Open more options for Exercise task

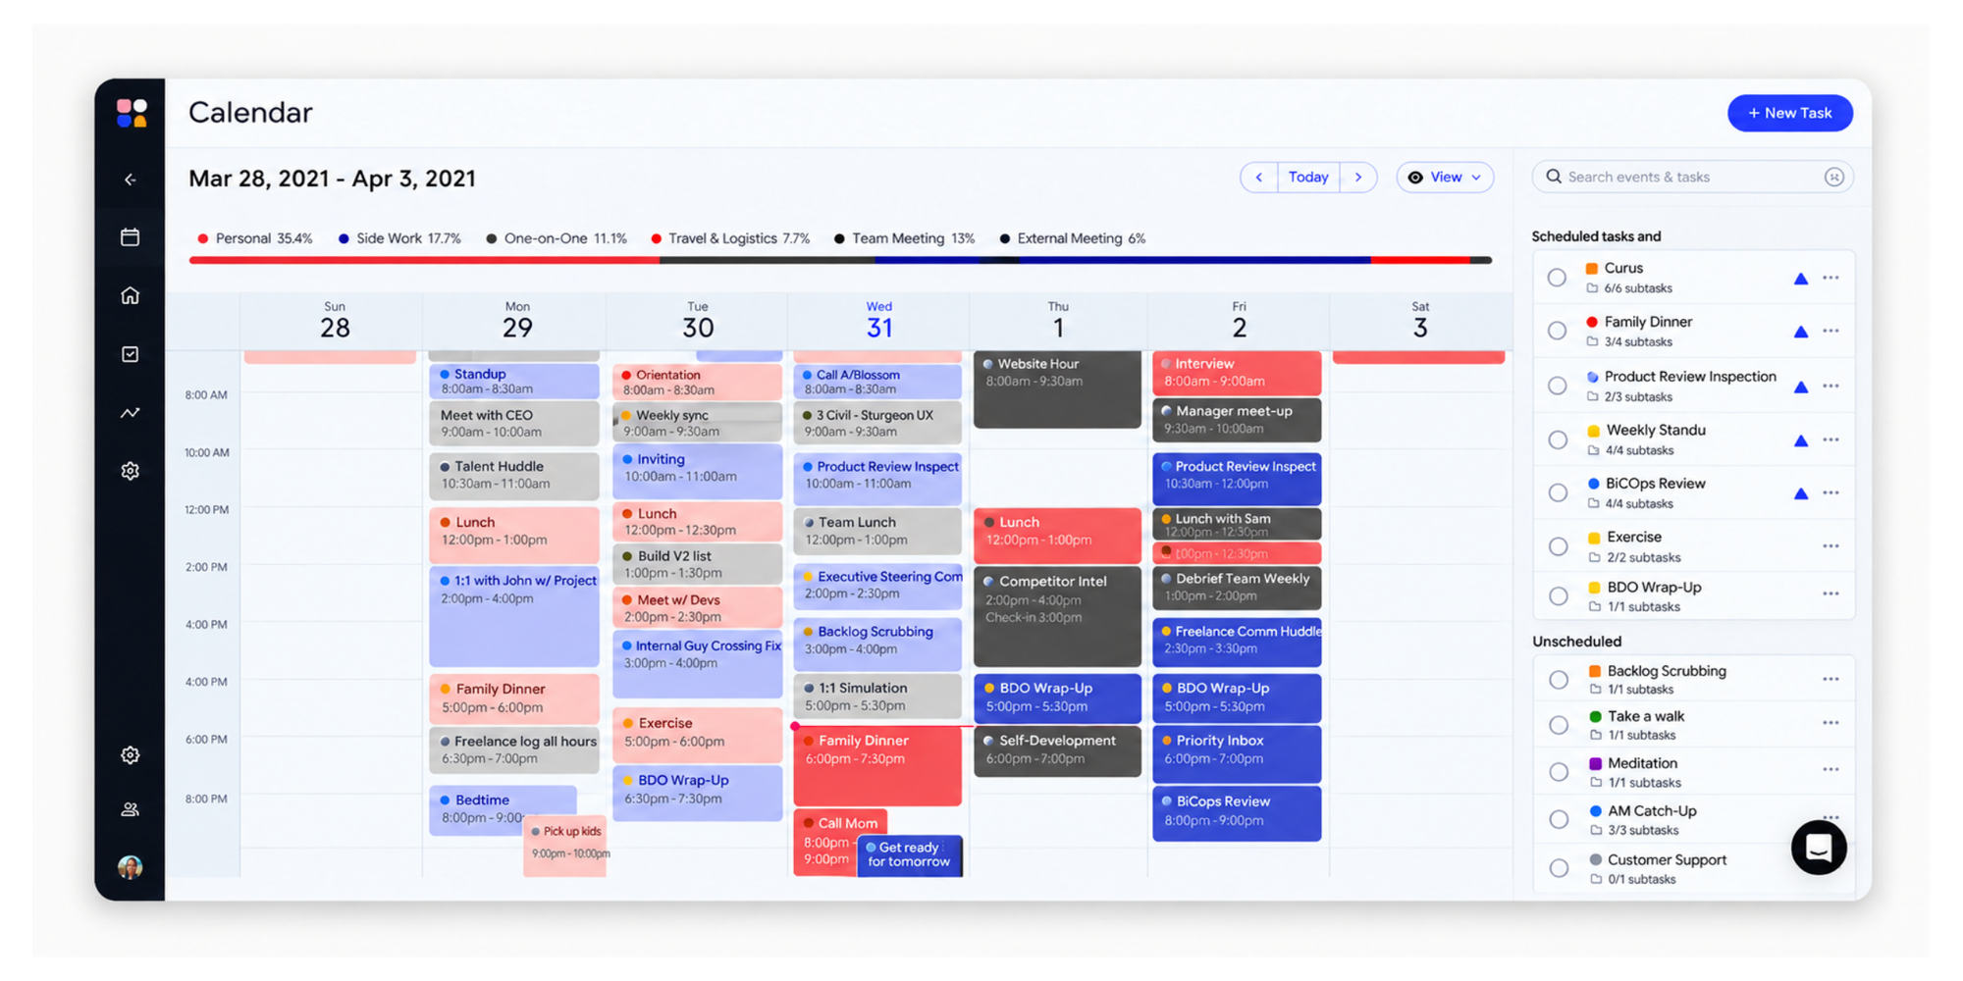click(x=1830, y=546)
